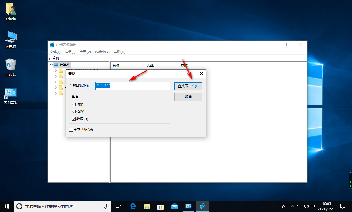Expand the first registry hive under 计算机
This screenshot has height=212, width=352.
[56, 70]
